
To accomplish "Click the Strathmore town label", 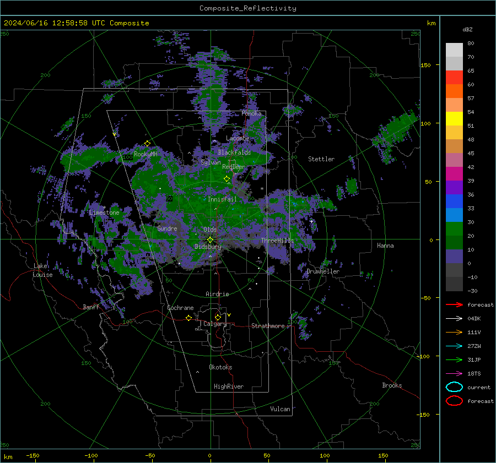I will [x=268, y=326].
